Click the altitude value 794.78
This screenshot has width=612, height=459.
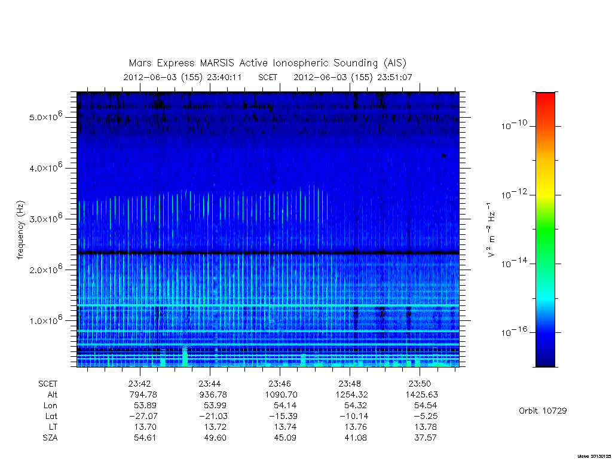tap(143, 394)
